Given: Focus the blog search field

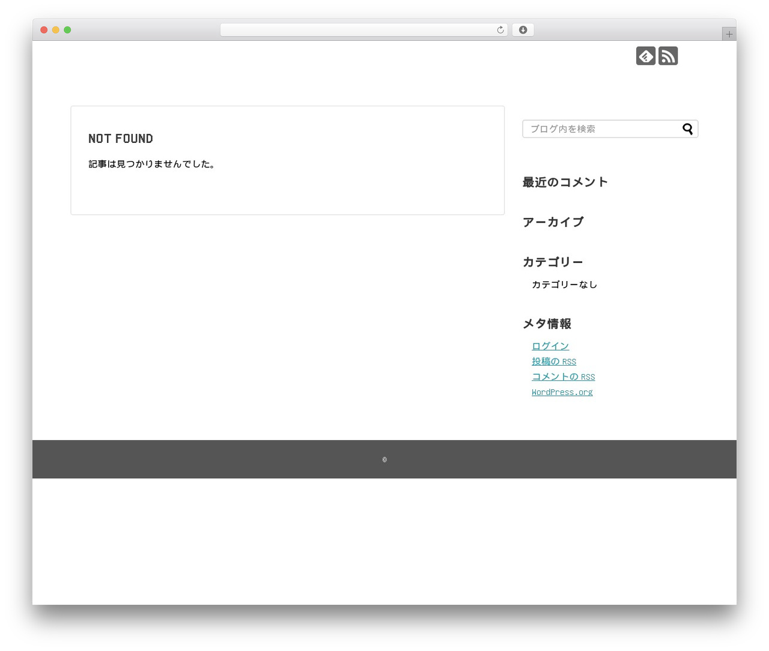Looking at the screenshot, I should pyautogui.click(x=610, y=129).
